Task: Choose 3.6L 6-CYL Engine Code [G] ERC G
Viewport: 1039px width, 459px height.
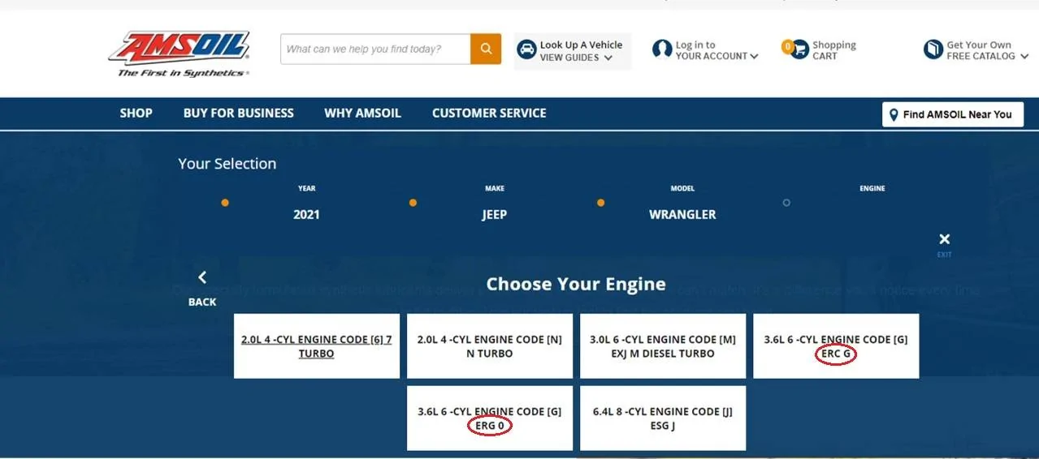Action: [x=836, y=346]
